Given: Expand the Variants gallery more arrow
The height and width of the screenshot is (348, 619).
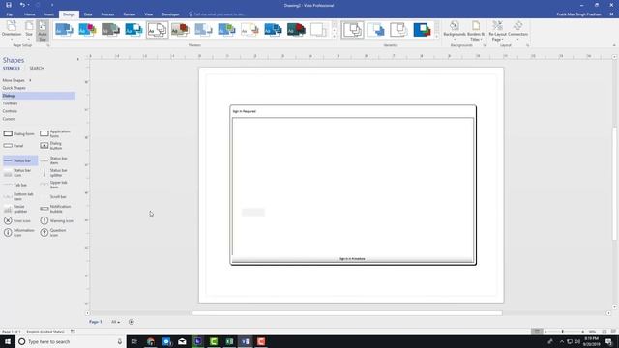Looking at the screenshot, I should pos(436,37).
